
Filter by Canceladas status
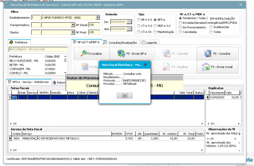(180, 32)
